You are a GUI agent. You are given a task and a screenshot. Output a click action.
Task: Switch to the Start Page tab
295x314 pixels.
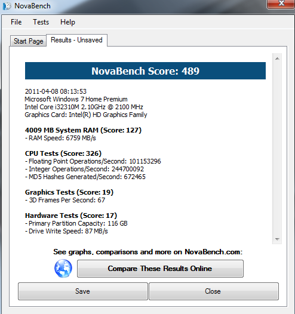29,41
